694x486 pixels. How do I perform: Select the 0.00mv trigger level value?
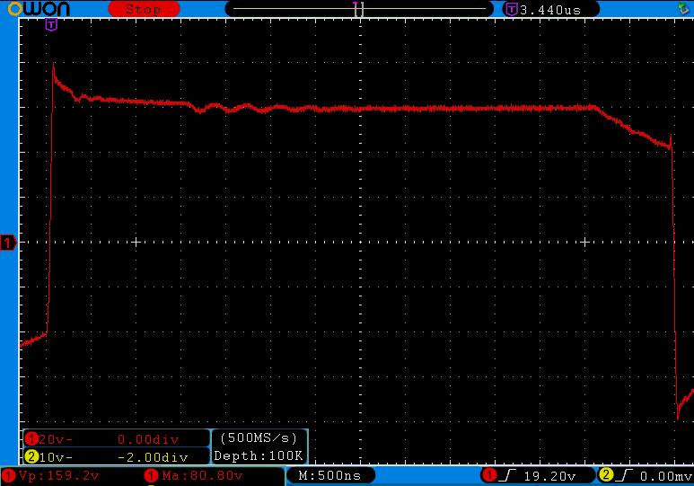(665, 476)
